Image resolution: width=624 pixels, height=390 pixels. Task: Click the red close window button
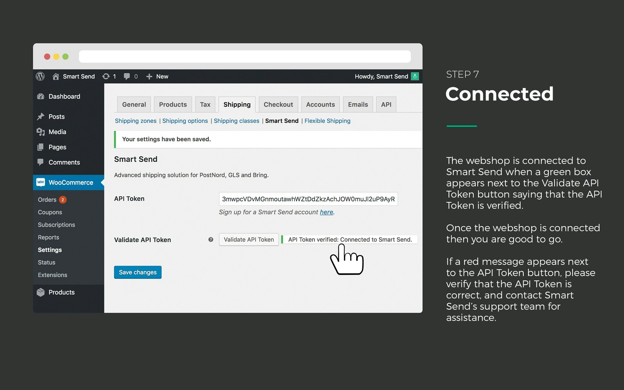47,57
